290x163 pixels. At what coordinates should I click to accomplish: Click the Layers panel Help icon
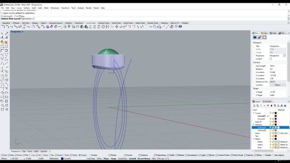point(285,105)
